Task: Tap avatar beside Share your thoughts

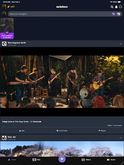Action: [x=4, y=14]
